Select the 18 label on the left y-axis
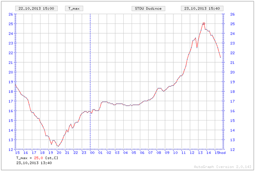Viewport: 255px width, 171px height. (x=11, y=92)
